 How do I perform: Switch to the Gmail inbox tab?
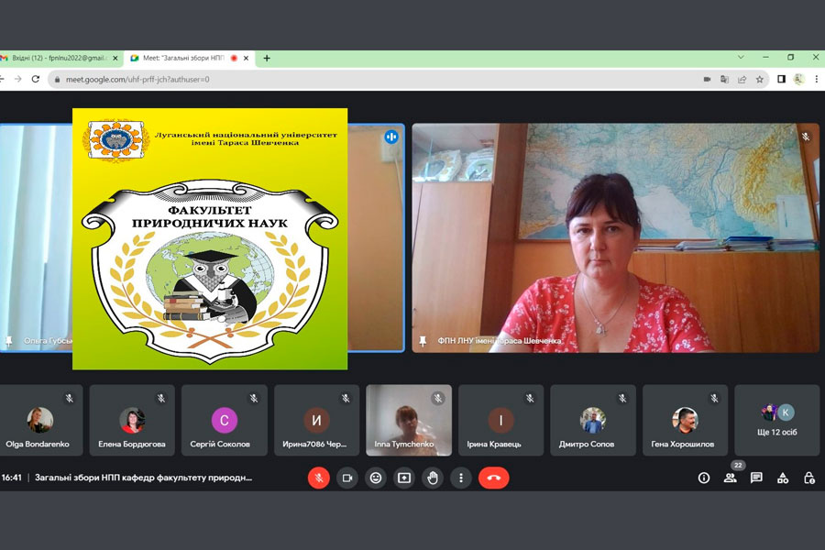59,58
